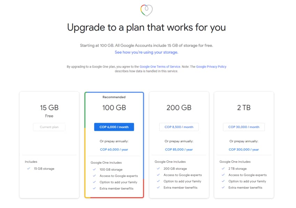Click the COP 300,000 / year prepay link

click(244, 149)
